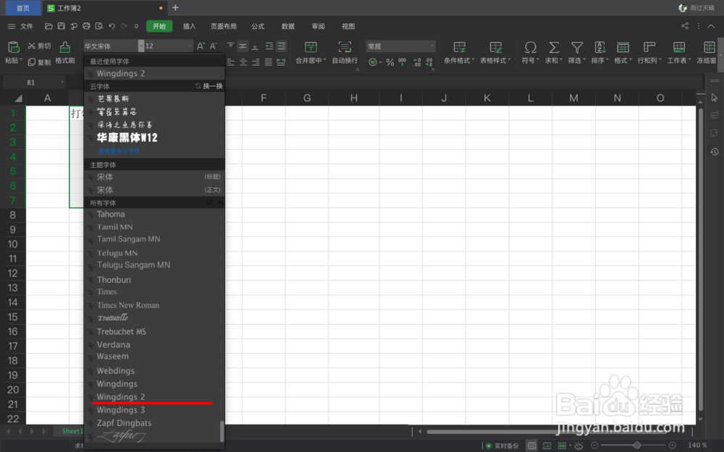724x452 pixels.
Task: Increase decimal places
Action: [x=417, y=62]
